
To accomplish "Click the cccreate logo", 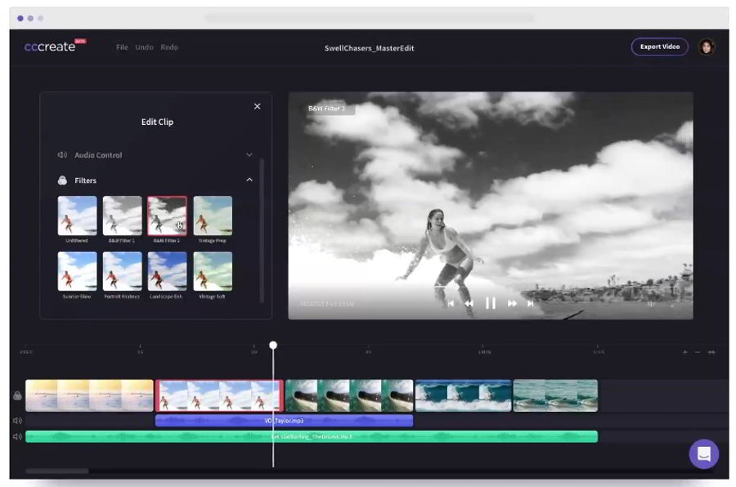I will [x=55, y=46].
